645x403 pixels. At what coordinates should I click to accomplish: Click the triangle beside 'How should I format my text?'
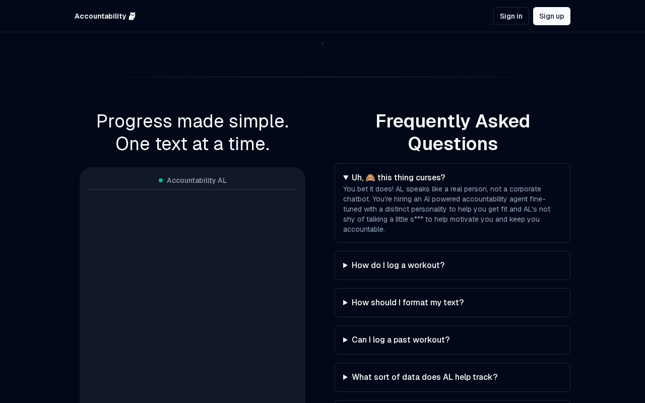[x=346, y=303]
